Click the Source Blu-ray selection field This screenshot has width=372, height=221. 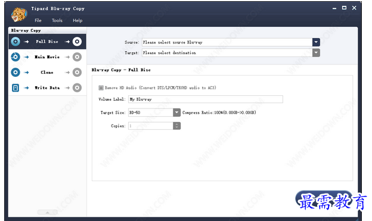pyautogui.click(x=227, y=42)
